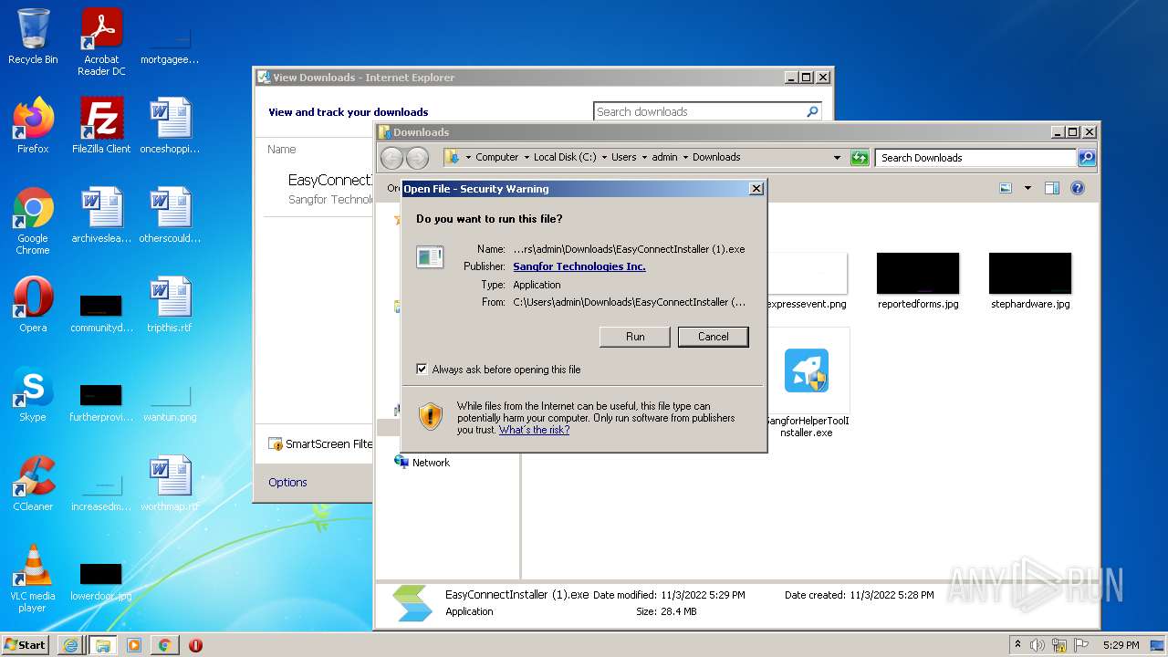Viewport: 1168px width, 657px height.
Task: Select the SangforHelperToolInstaller.exe file
Action: [x=807, y=383]
